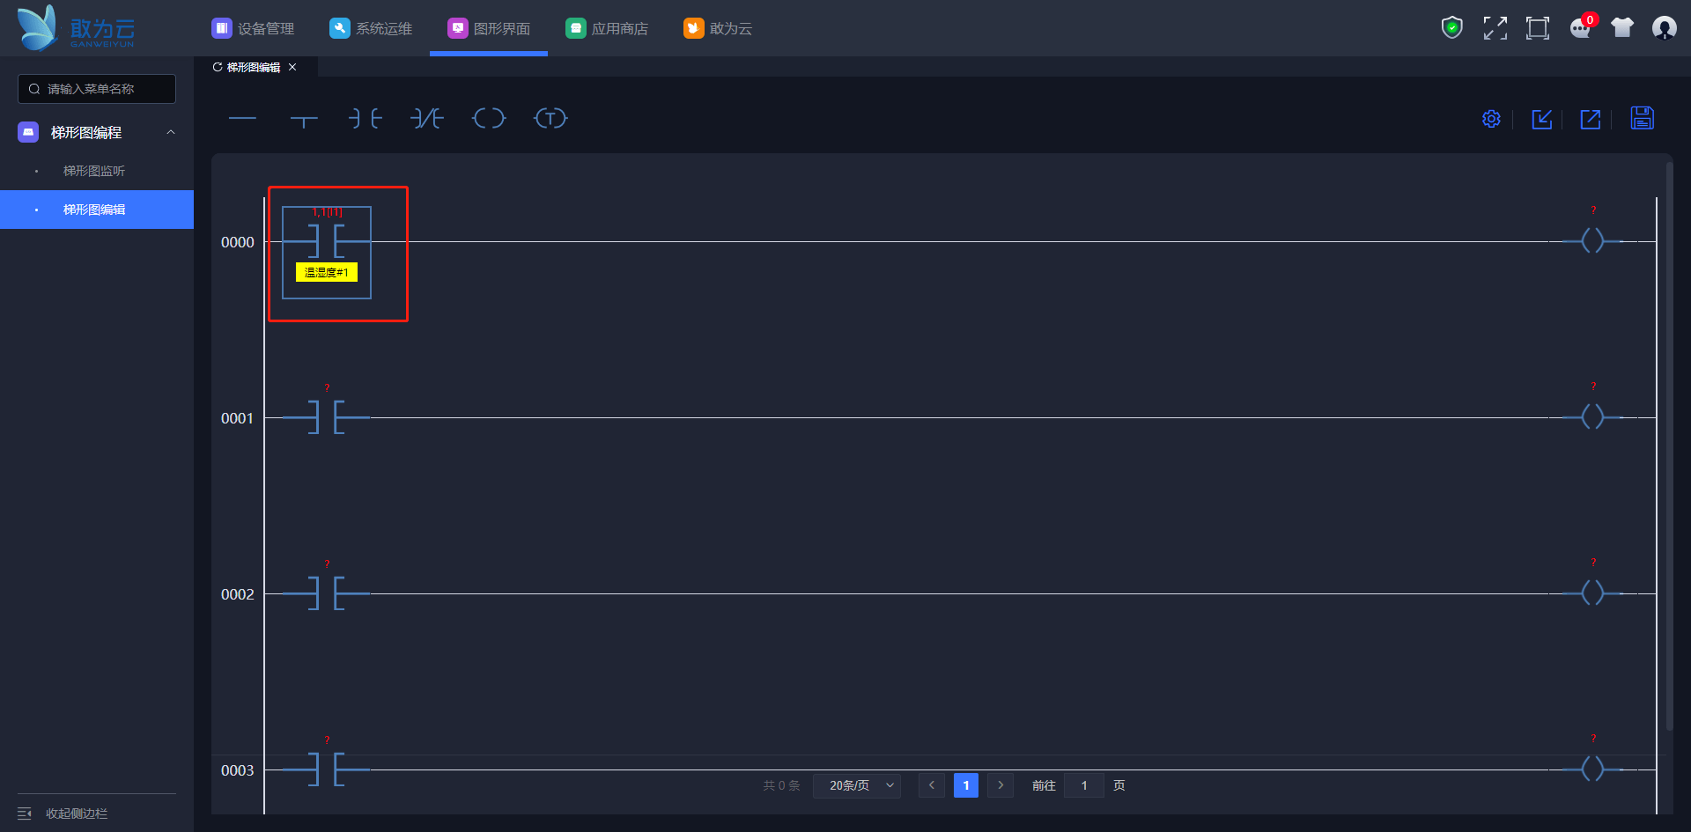
Task: Select the output coil on rung 0002
Action: click(x=1592, y=593)
